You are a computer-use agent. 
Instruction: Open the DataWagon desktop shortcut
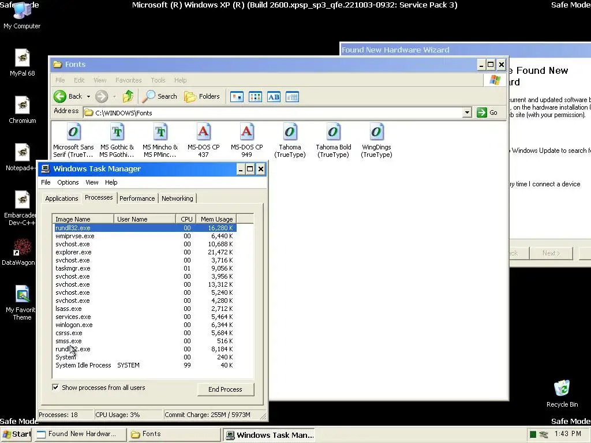point(19,251)
